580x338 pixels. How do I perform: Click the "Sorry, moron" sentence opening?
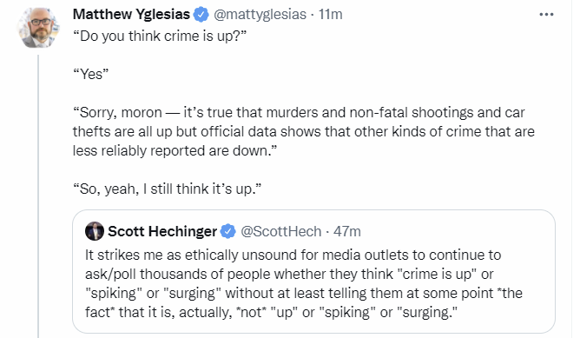tap(117, 113)
